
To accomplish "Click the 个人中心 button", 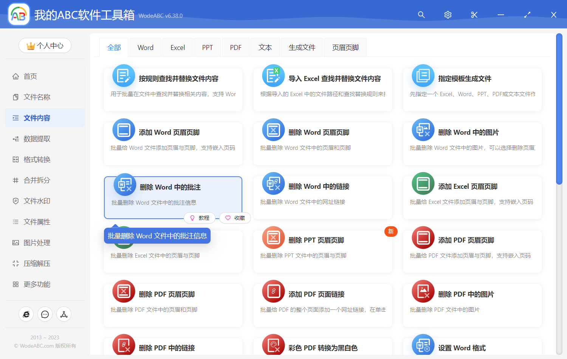I will point(45,45).
